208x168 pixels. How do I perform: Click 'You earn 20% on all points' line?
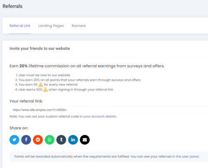pyautogui.click(x=79, y=80)
